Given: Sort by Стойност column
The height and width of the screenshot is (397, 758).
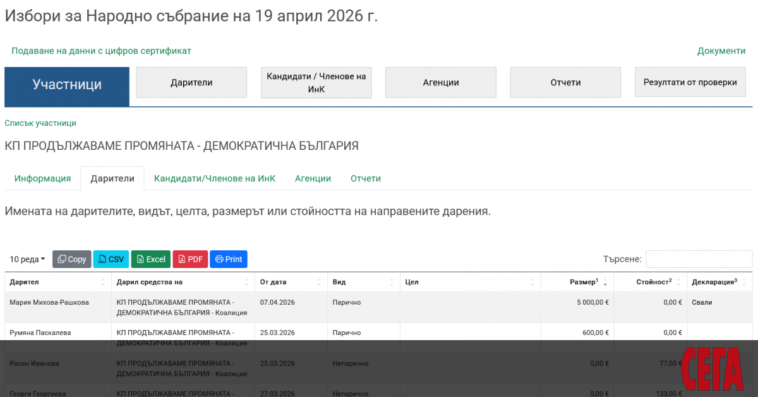Looking at the screenshot, I should pos(650,282).
